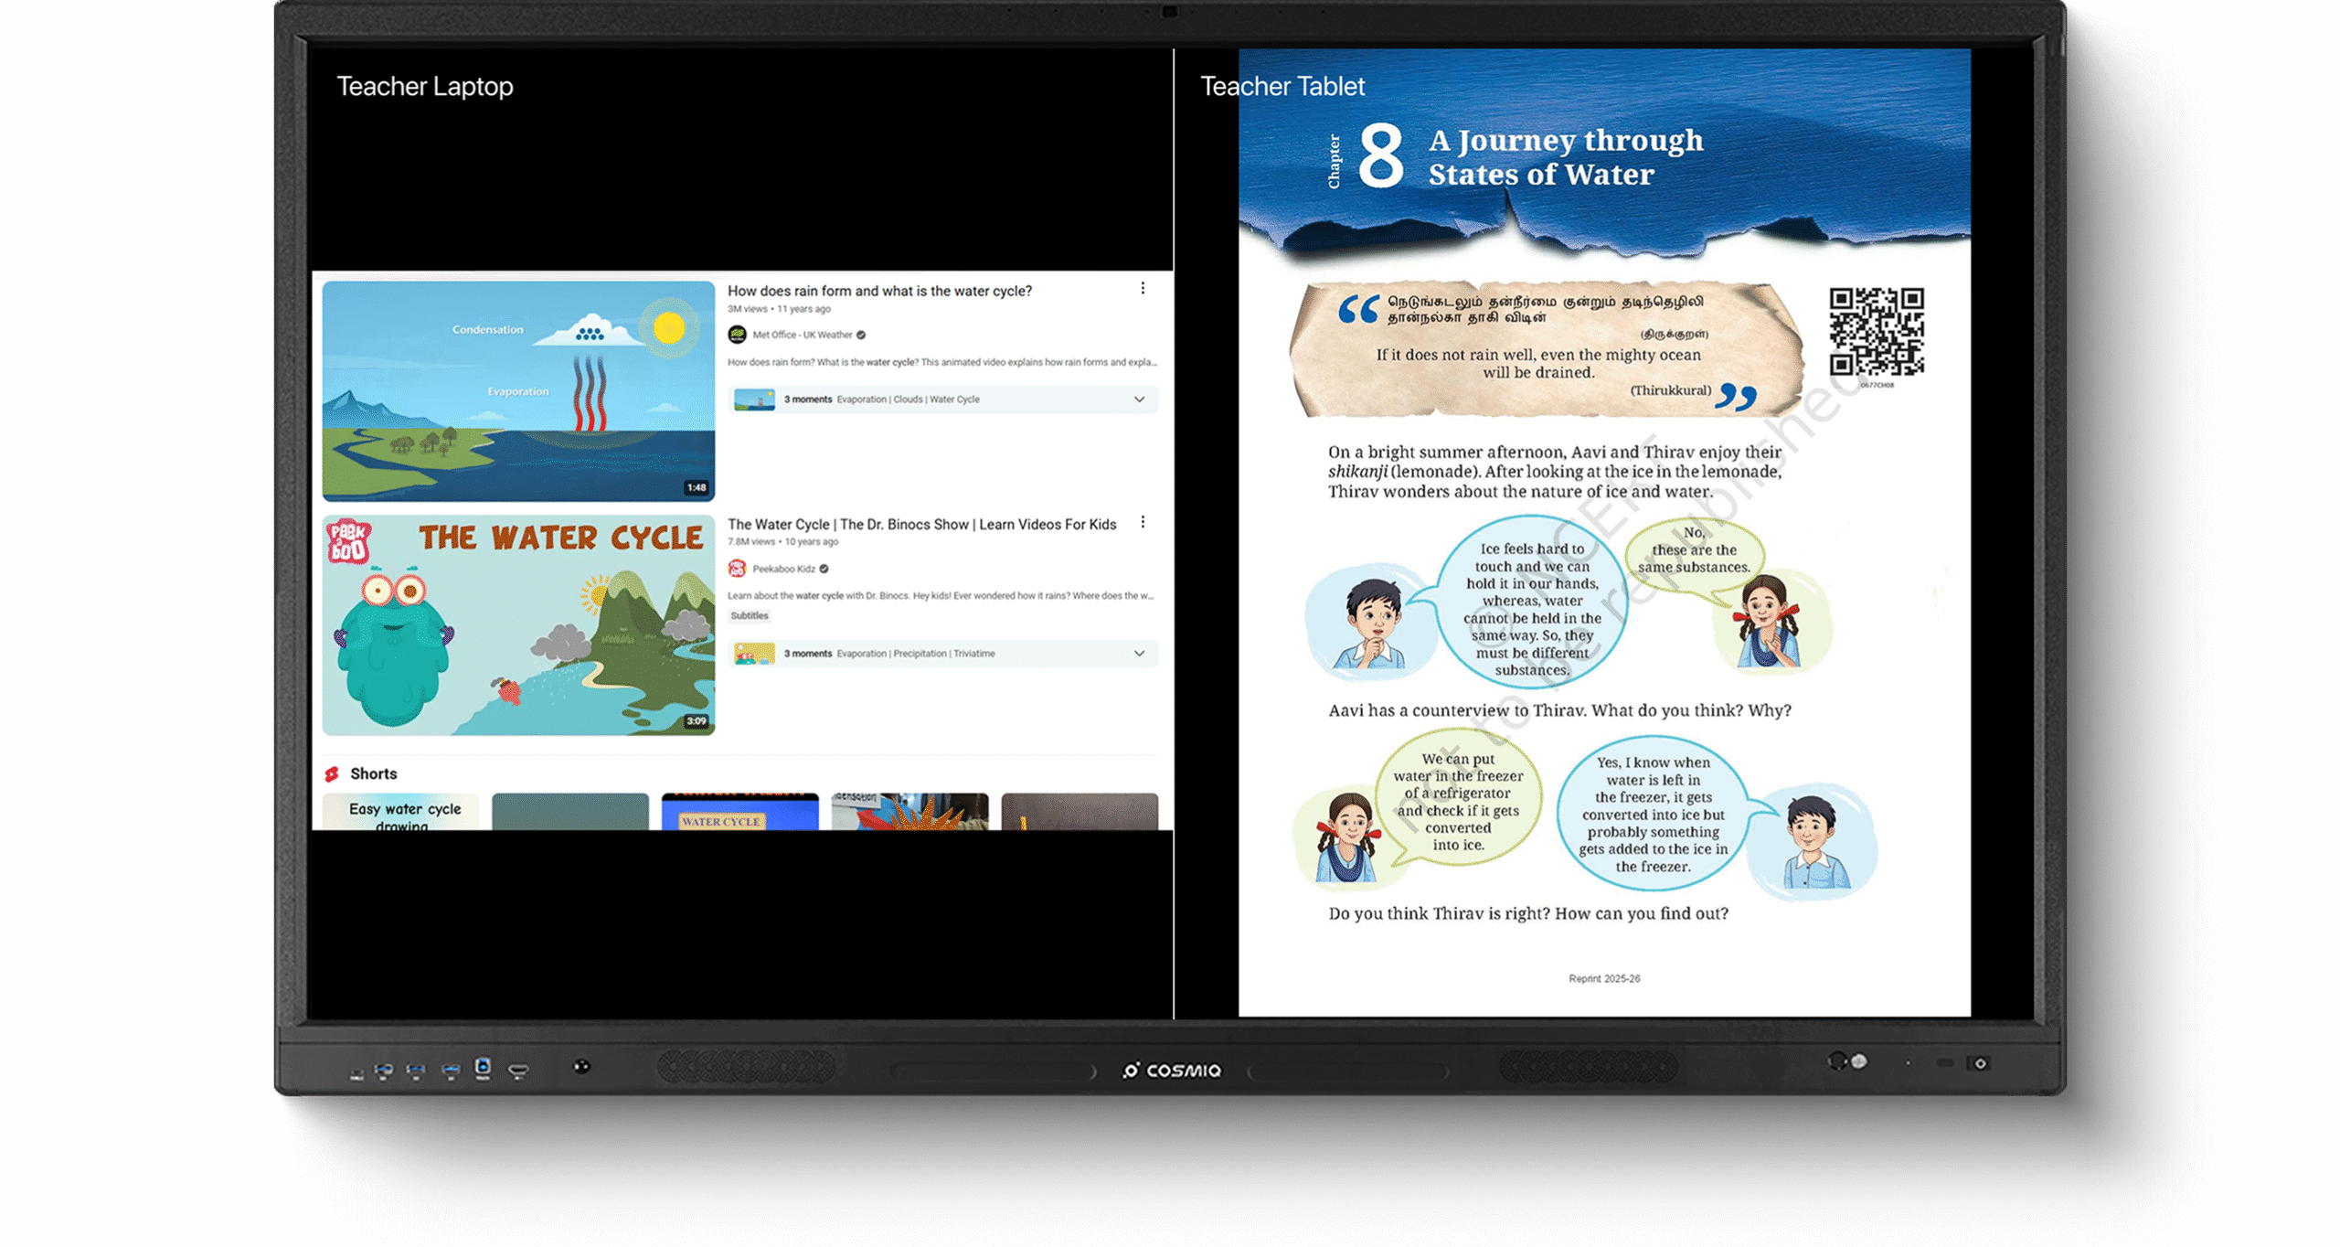The image size is (2340, 1247).
Task: Click the HDMI port on front panel
Action: coord(518,1071)
